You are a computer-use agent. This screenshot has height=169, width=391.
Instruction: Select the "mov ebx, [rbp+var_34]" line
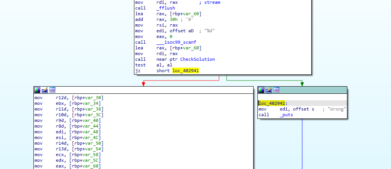pos(68,103)
